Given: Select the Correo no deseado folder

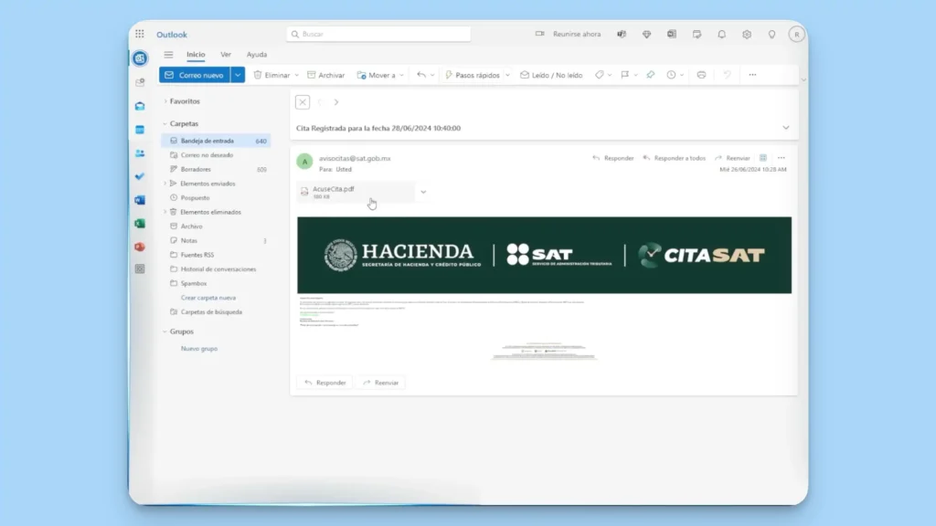Looking at the screenshot, I should pyautogui.click(x=216, y=155).
